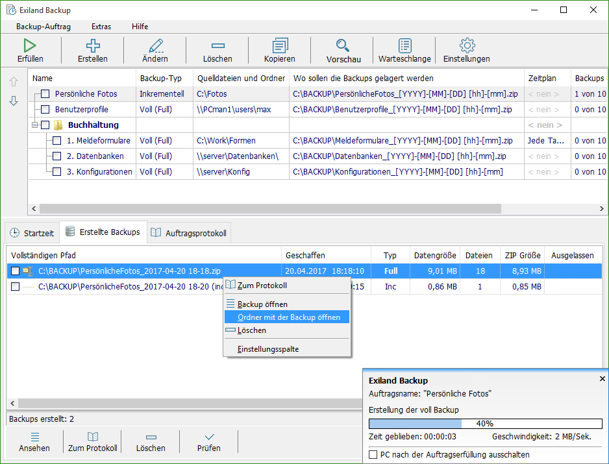Viewport: 609px width, 464px height.
Task: Click the Zeitplan column header
Action: pos(547,78)
